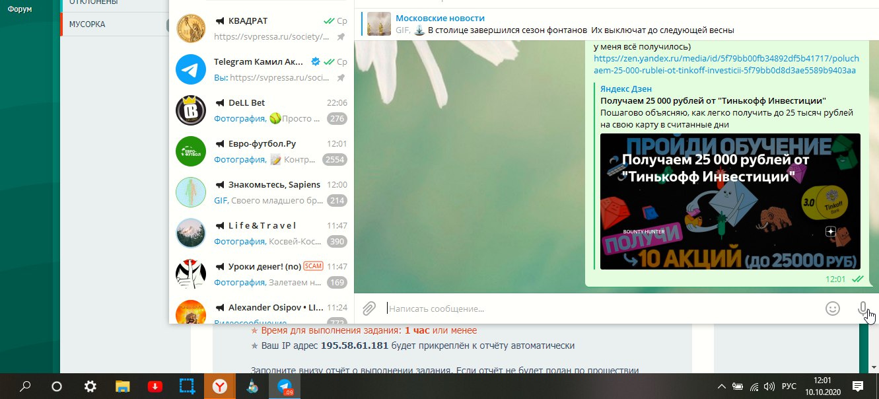Open File Explorer on taskbar

click(x=123, y=386)
